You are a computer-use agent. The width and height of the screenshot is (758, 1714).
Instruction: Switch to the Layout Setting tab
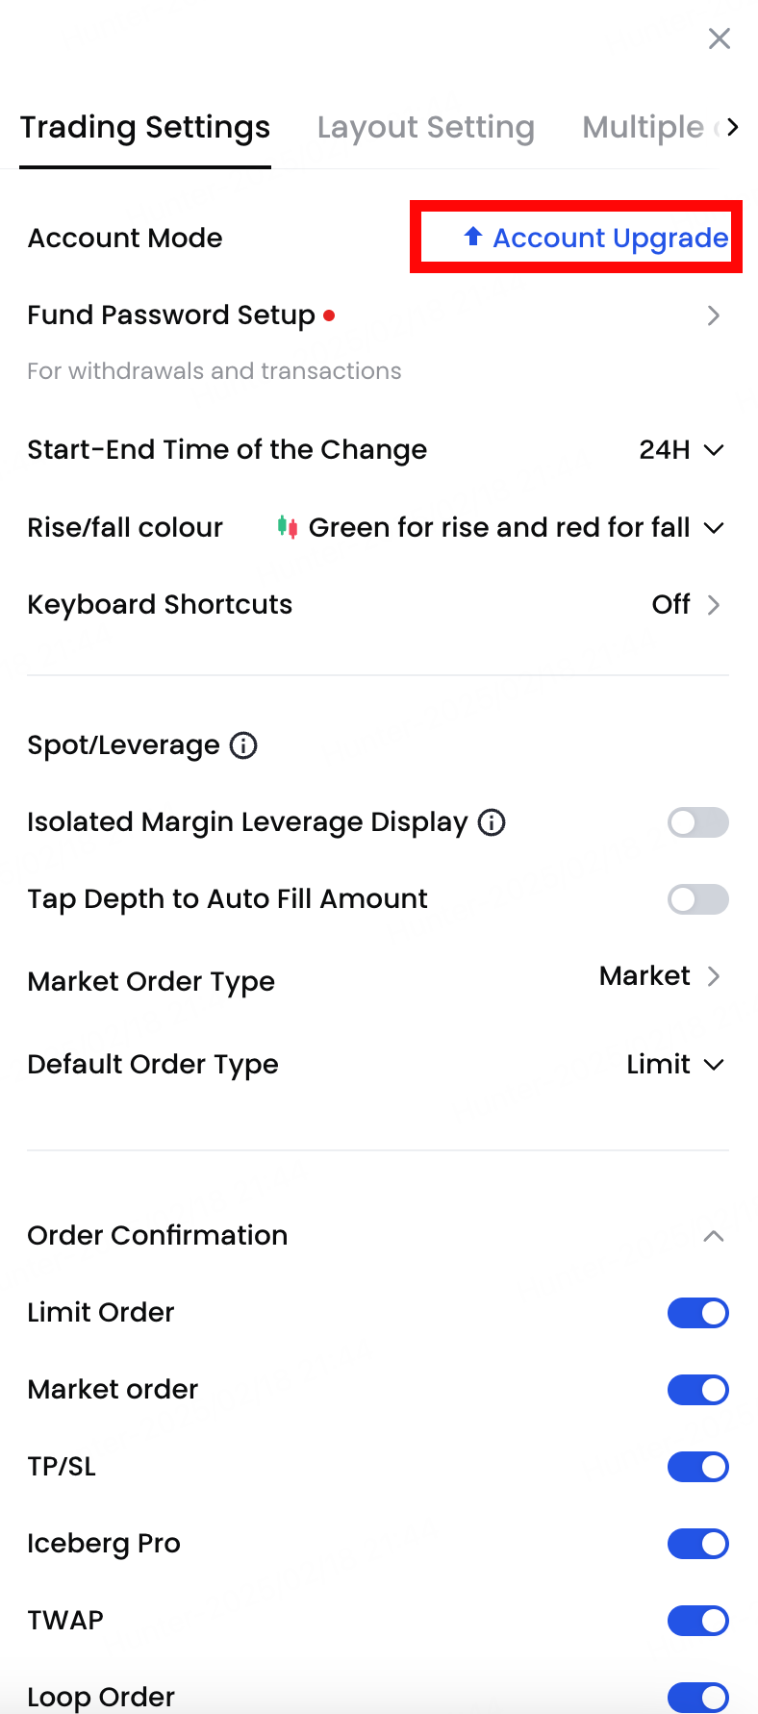[x=425, y=127]
